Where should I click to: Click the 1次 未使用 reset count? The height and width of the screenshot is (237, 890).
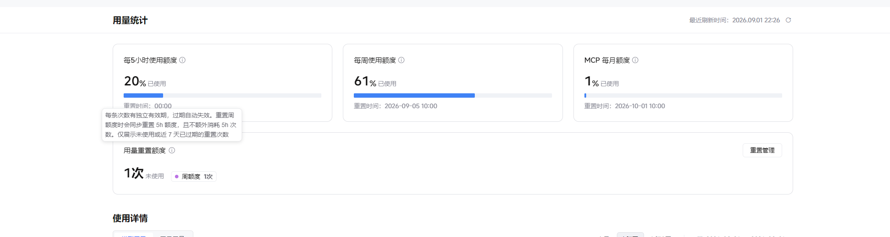(144, 173)
